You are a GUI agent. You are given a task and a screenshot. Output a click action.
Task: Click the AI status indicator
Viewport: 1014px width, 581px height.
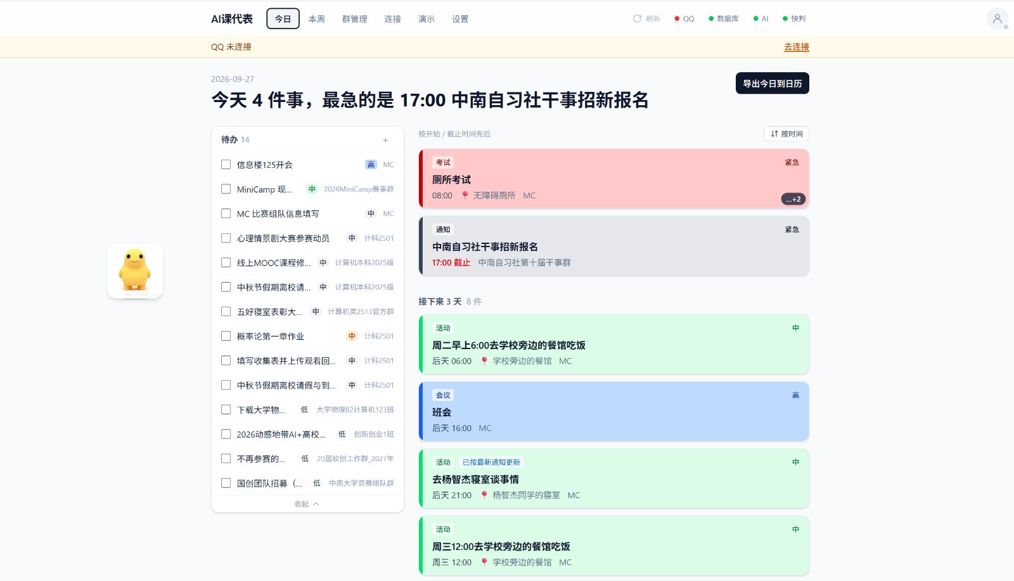click(x=760, y=19)
